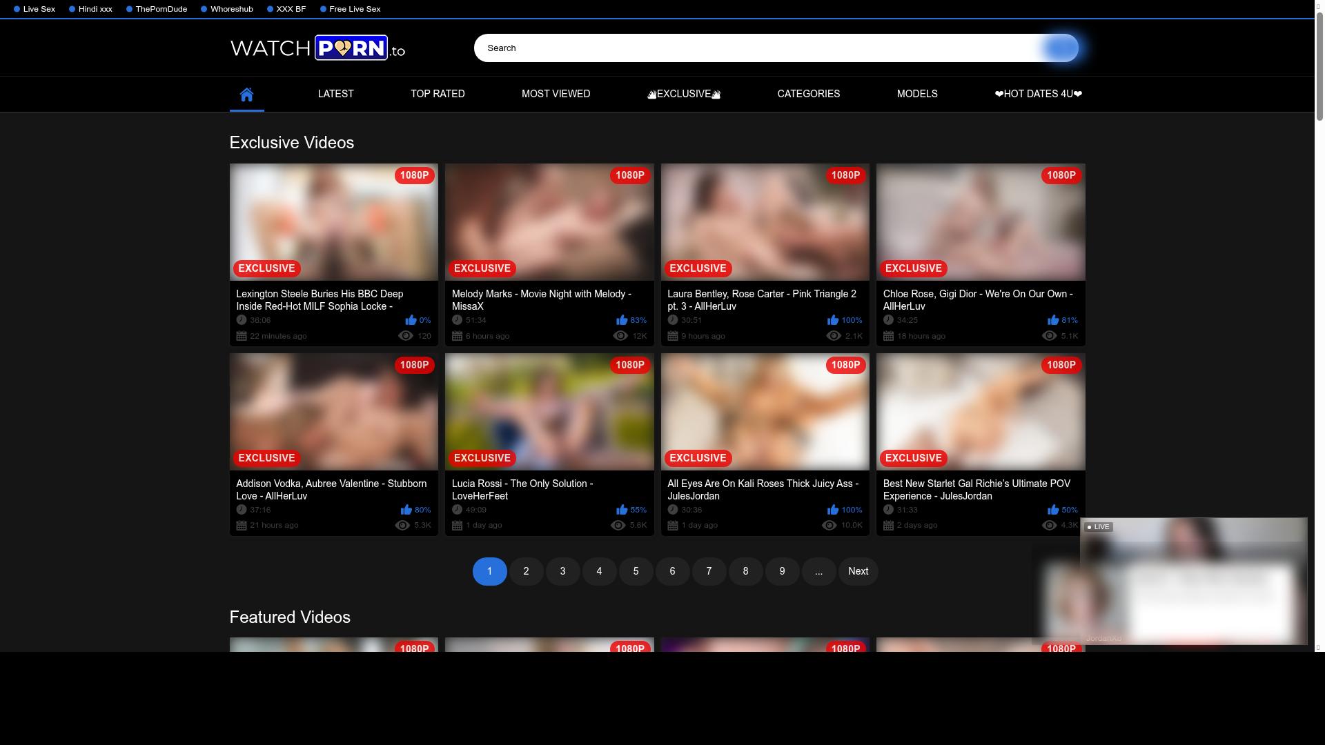Switch to the TOP RATED section
Image resolution: width=1325 pixels, height=745 pixels.
438,94
